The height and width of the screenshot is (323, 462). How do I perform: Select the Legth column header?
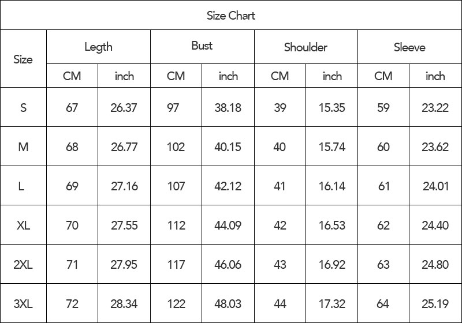98,47
